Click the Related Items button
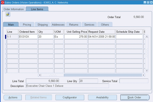The image size is (153, 102). click(38, 97)
